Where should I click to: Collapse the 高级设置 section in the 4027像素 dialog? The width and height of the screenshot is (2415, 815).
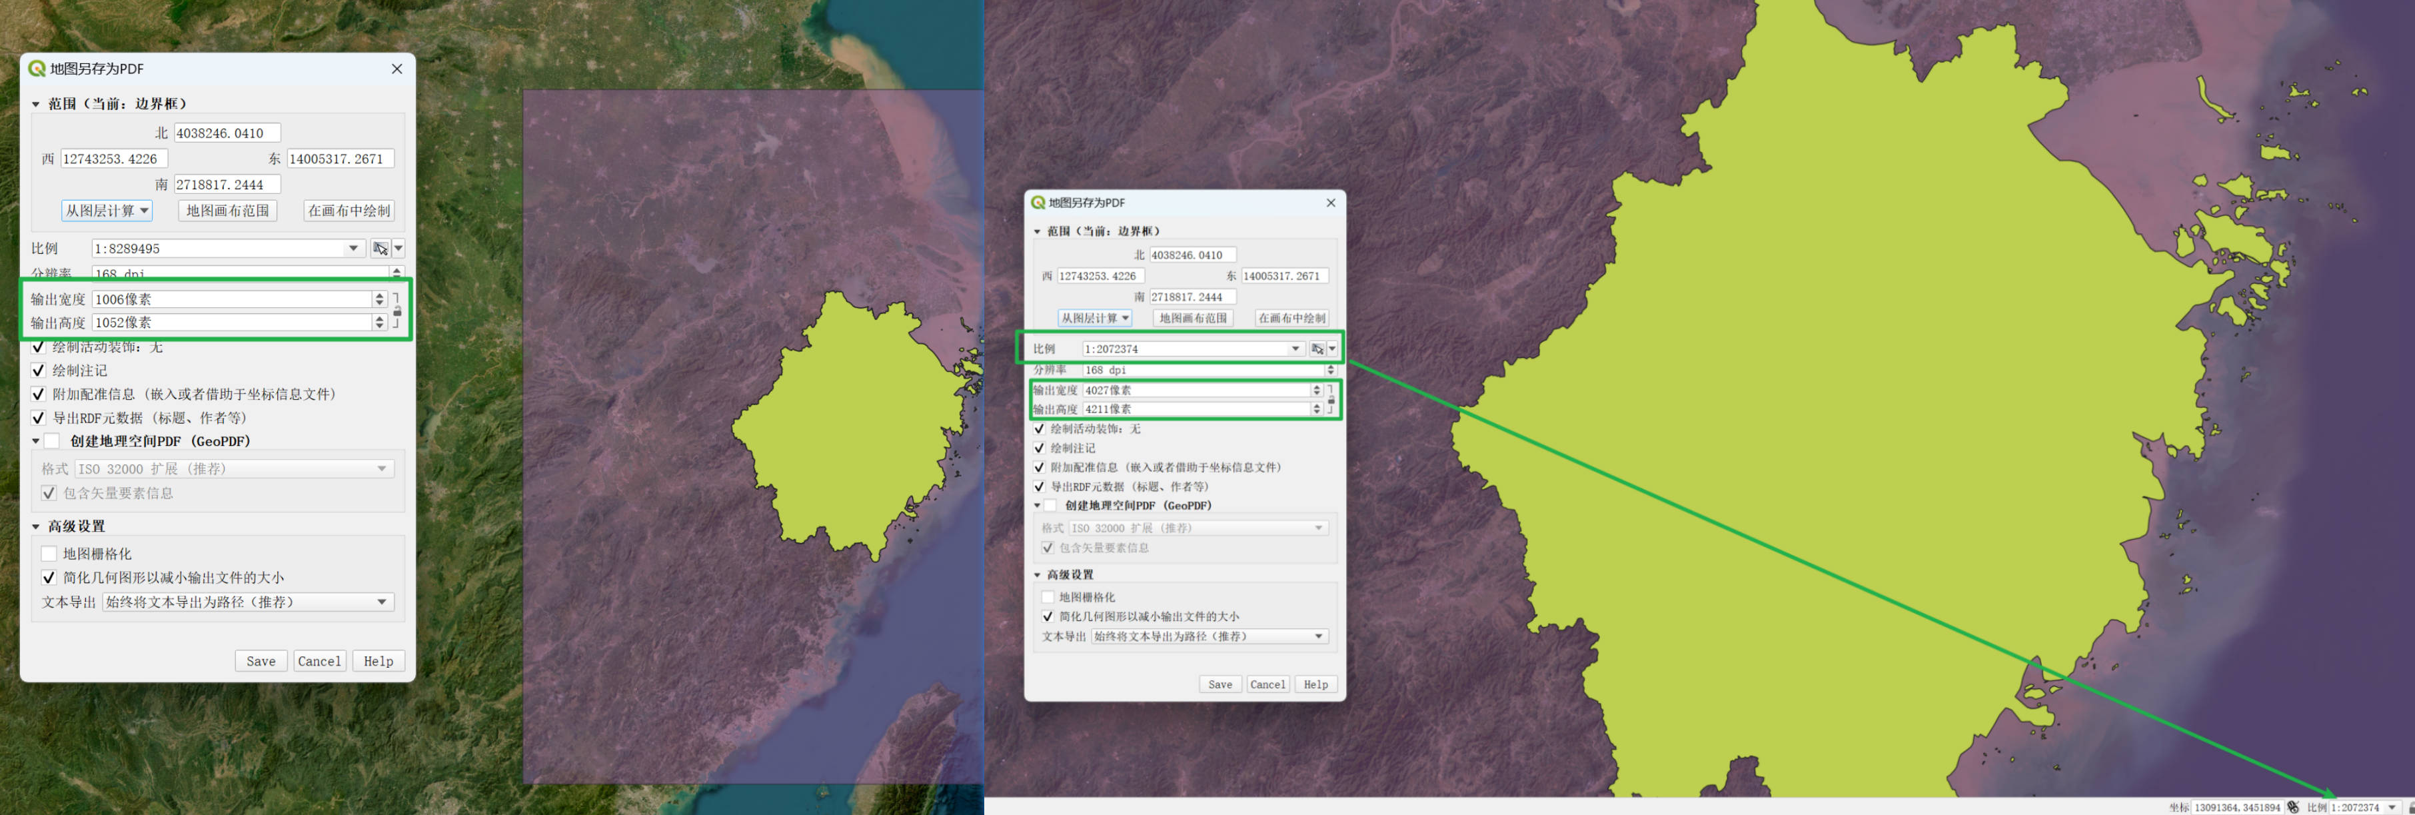point(1037,575)
